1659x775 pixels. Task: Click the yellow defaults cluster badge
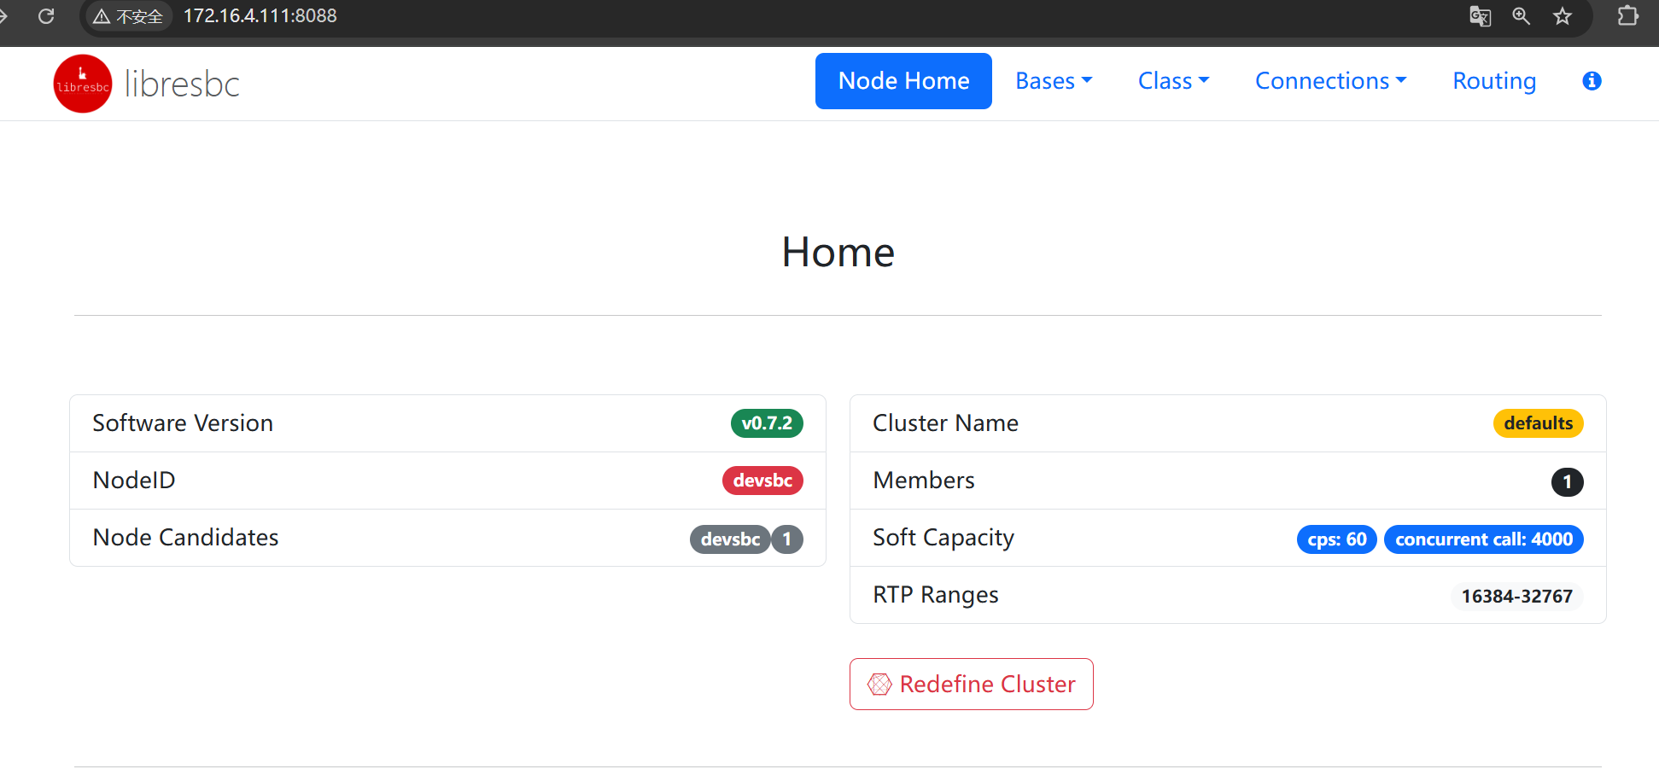click(1538, 423)
